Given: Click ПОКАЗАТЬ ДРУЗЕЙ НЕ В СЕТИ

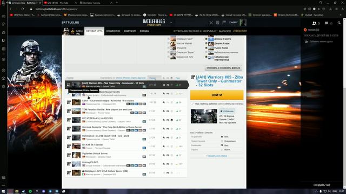Looking at the screenshot, I should 321,36.
